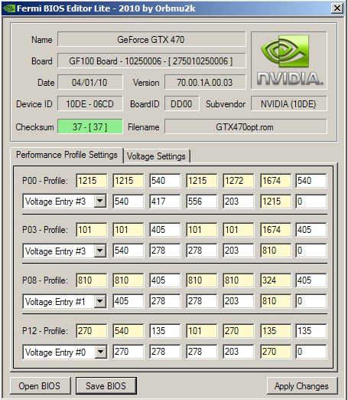Click the 810 field in P03 voltage row
The width and height of the screenshot is (348, 400).
pos(275,251)
